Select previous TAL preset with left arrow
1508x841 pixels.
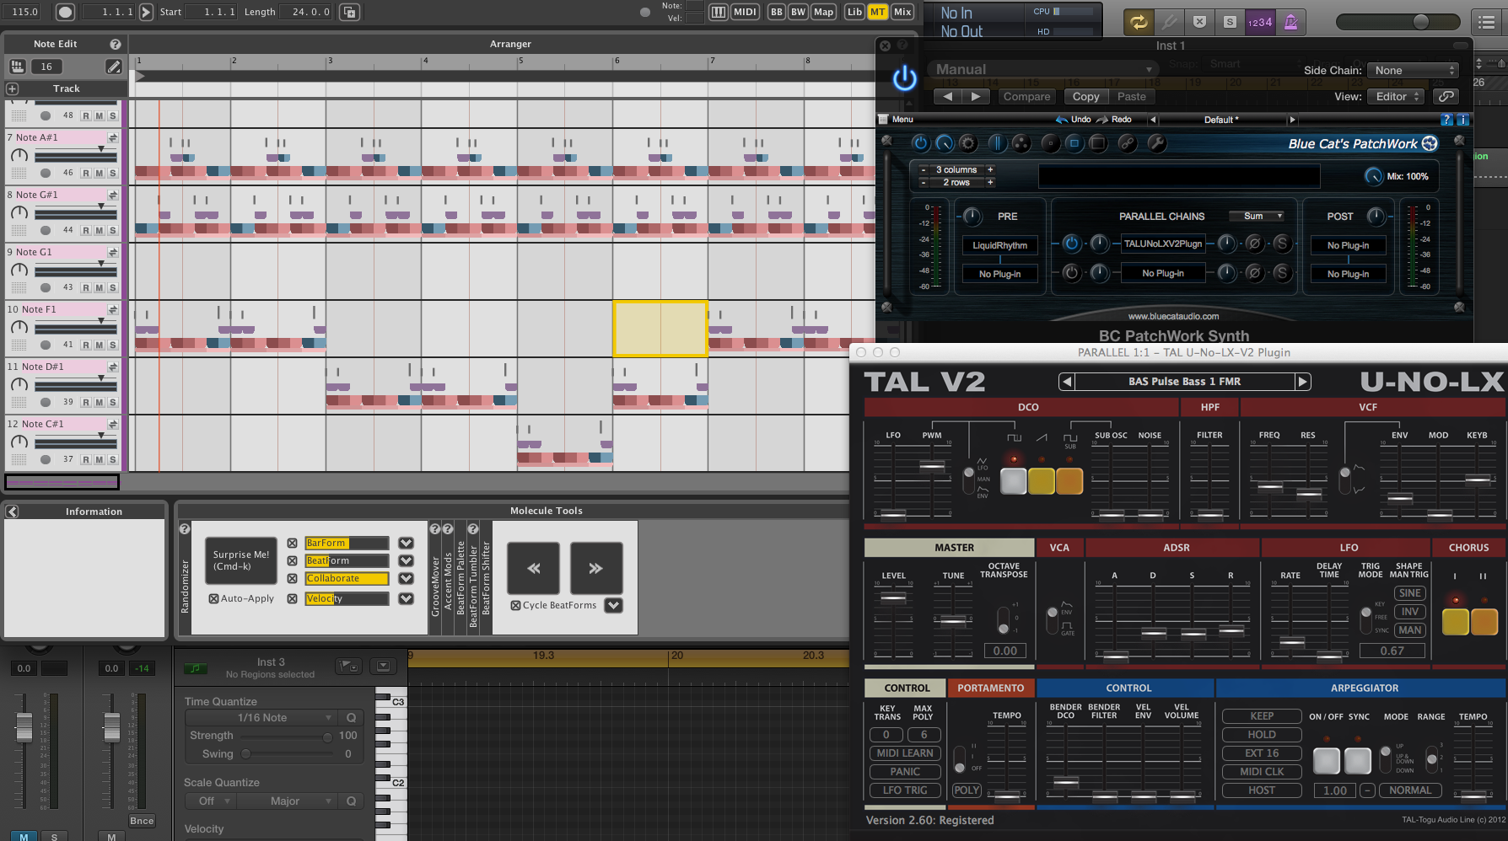tap(1067, 382)
